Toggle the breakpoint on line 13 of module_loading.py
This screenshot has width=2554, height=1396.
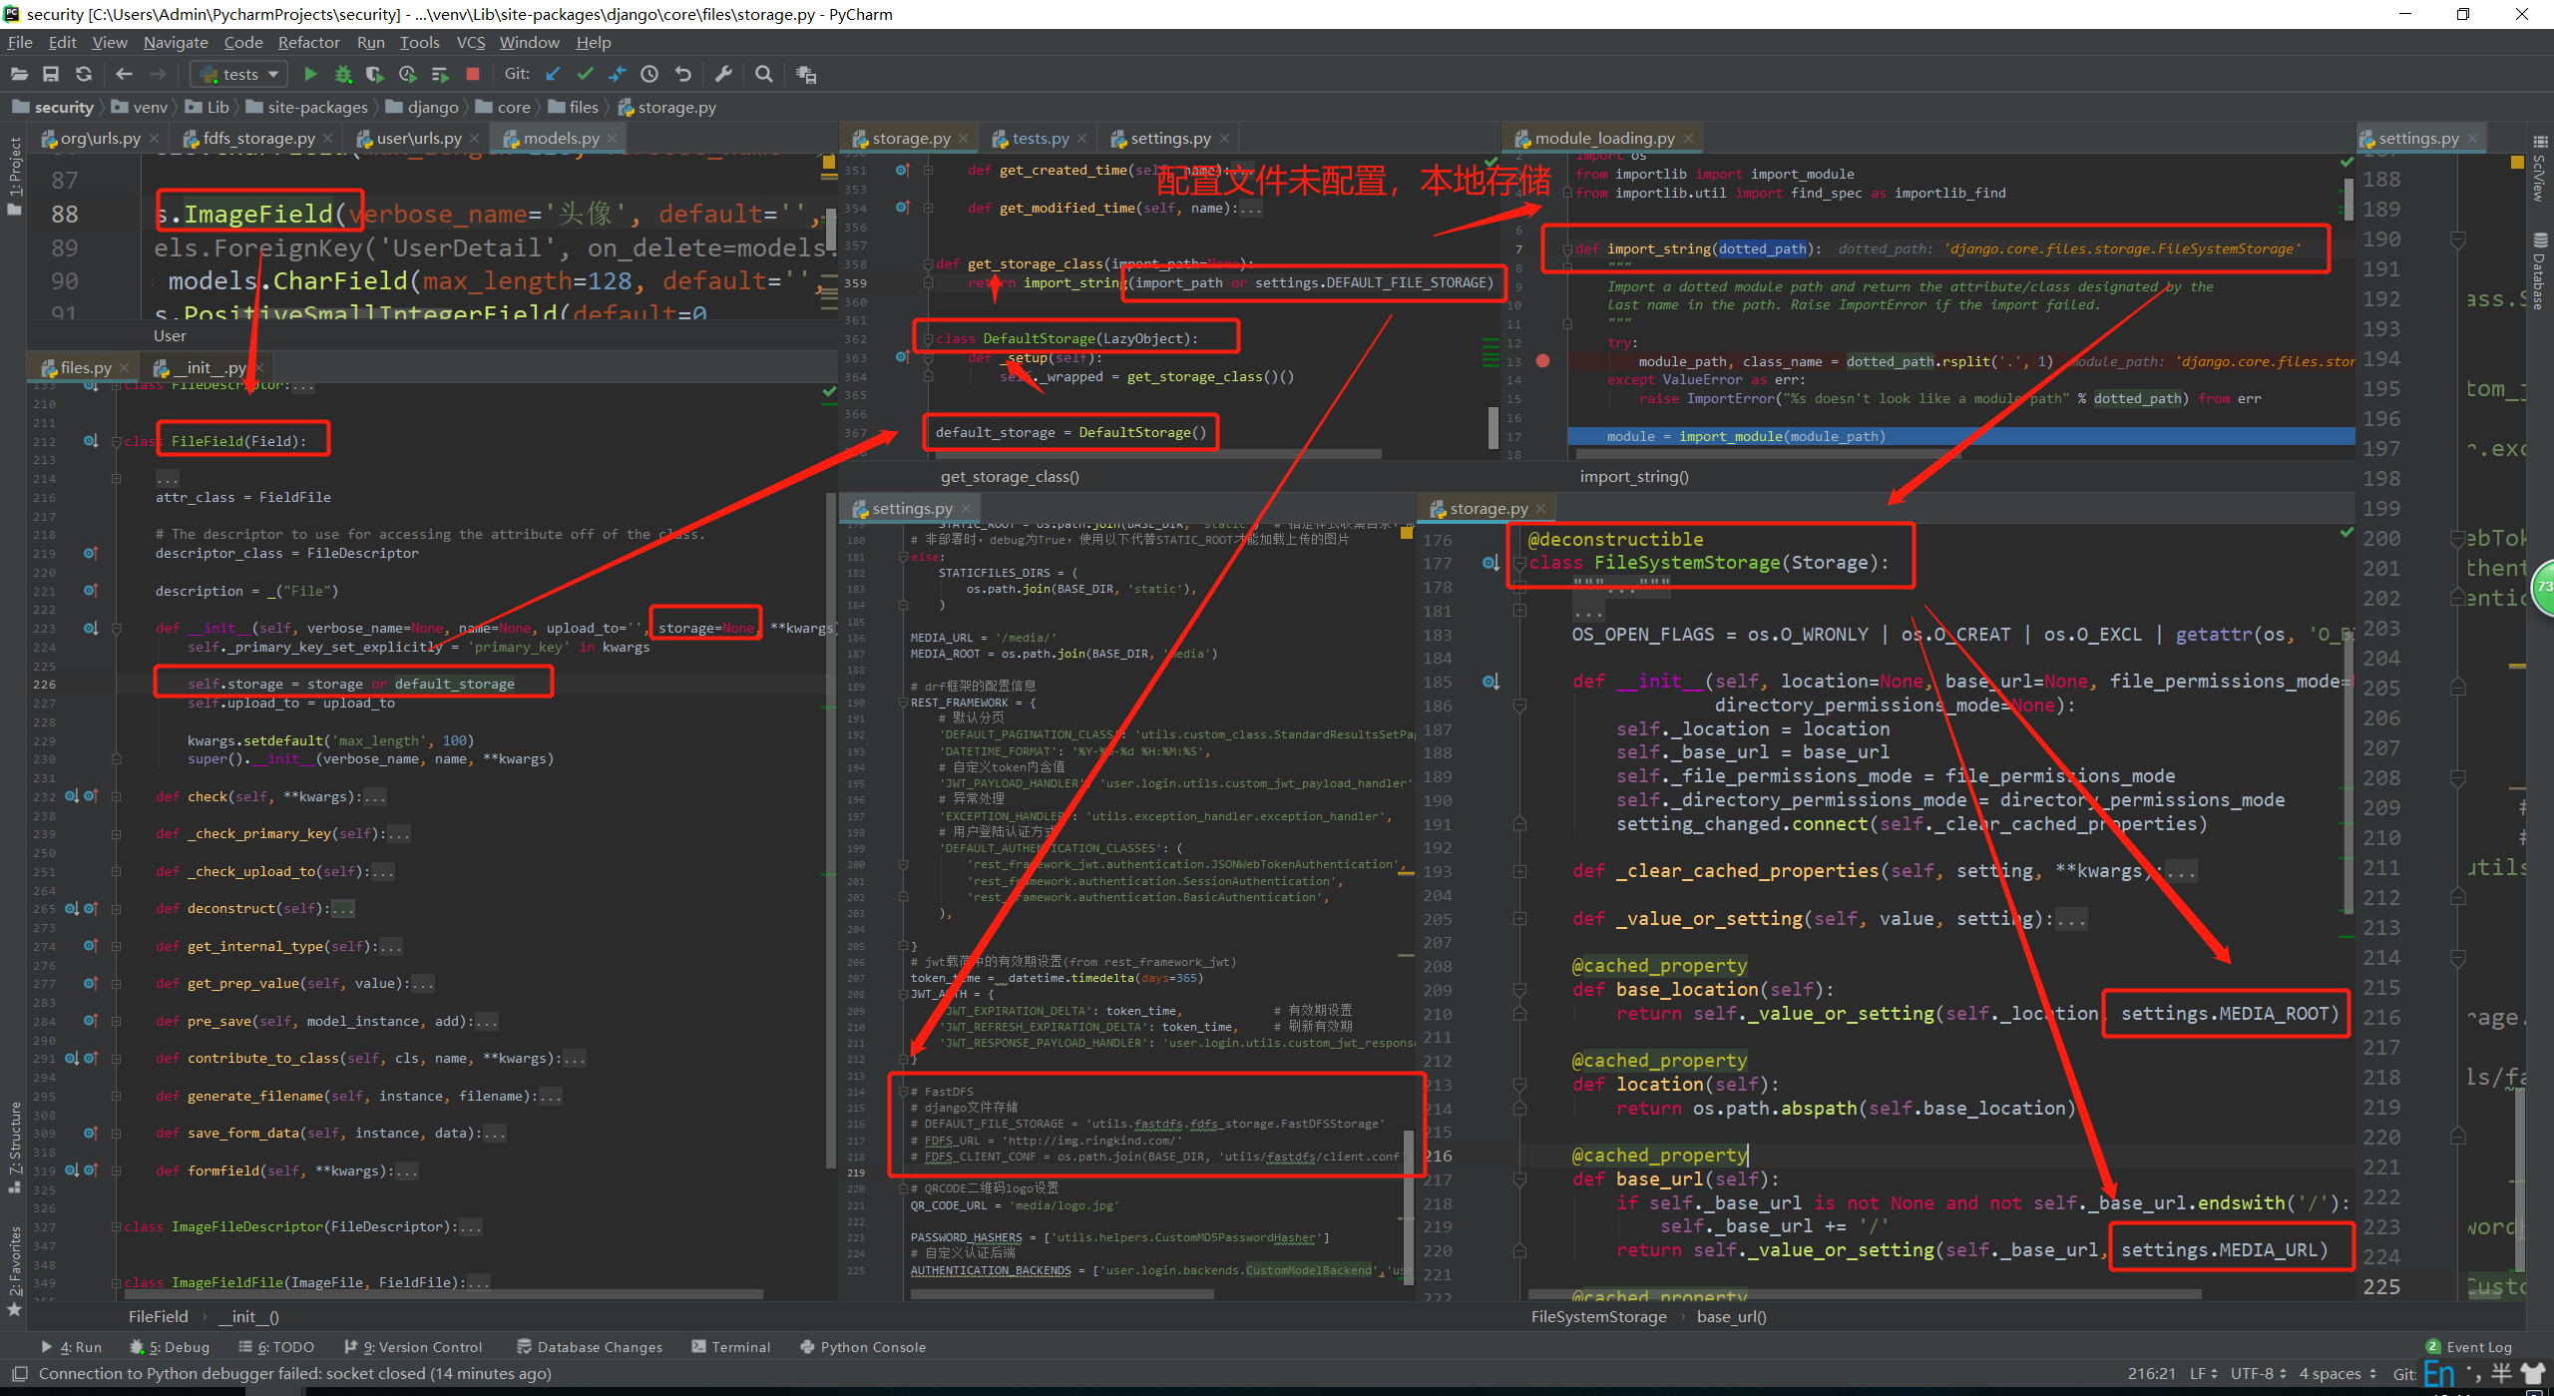point(1542,361)
